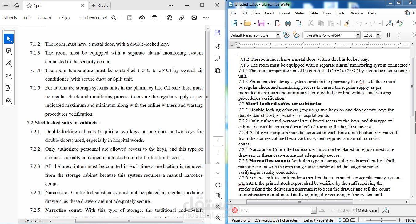Toggle Bold formatting in Writer

(x=389, y=35)
